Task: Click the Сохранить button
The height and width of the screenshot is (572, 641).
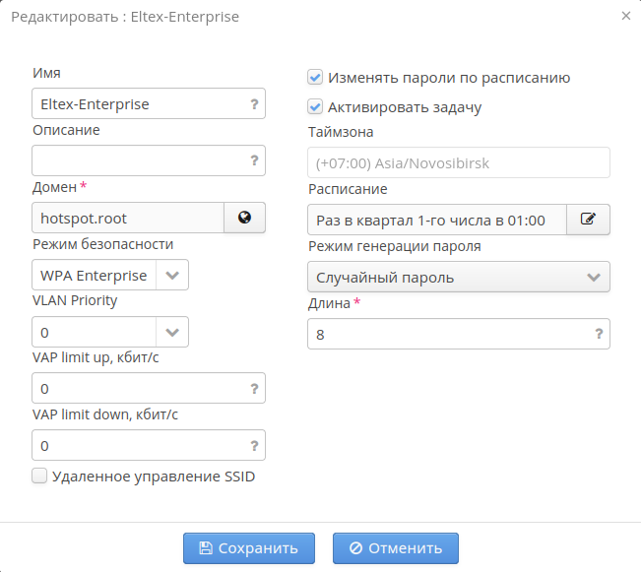Action: click(248, 548)
